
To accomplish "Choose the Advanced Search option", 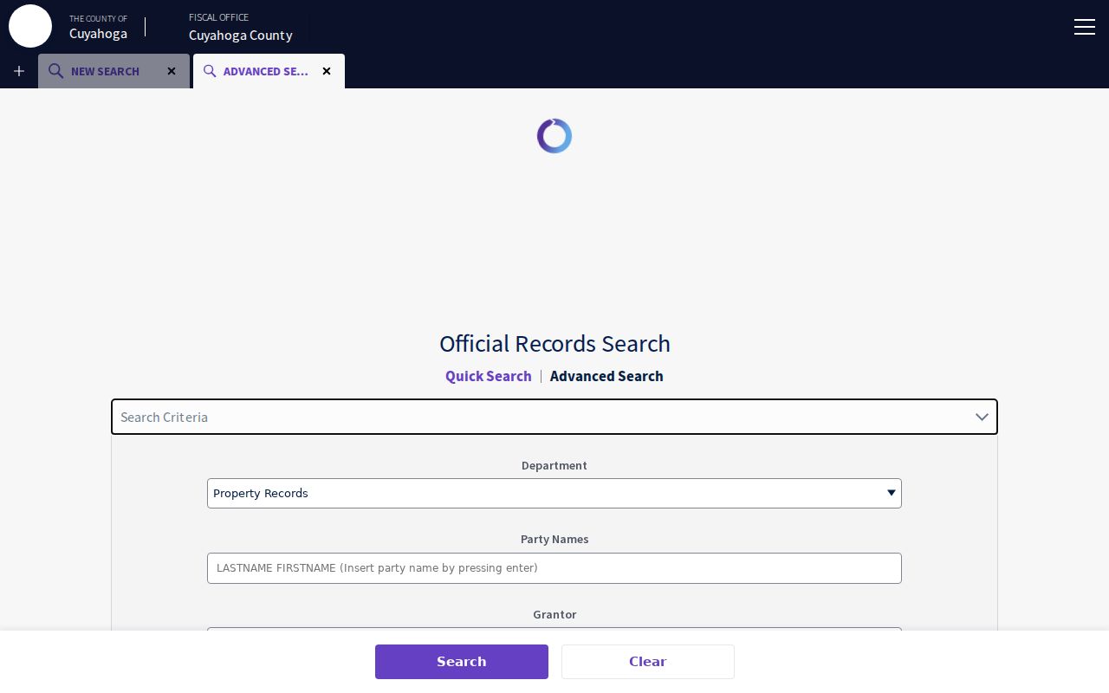I will 606,376.
